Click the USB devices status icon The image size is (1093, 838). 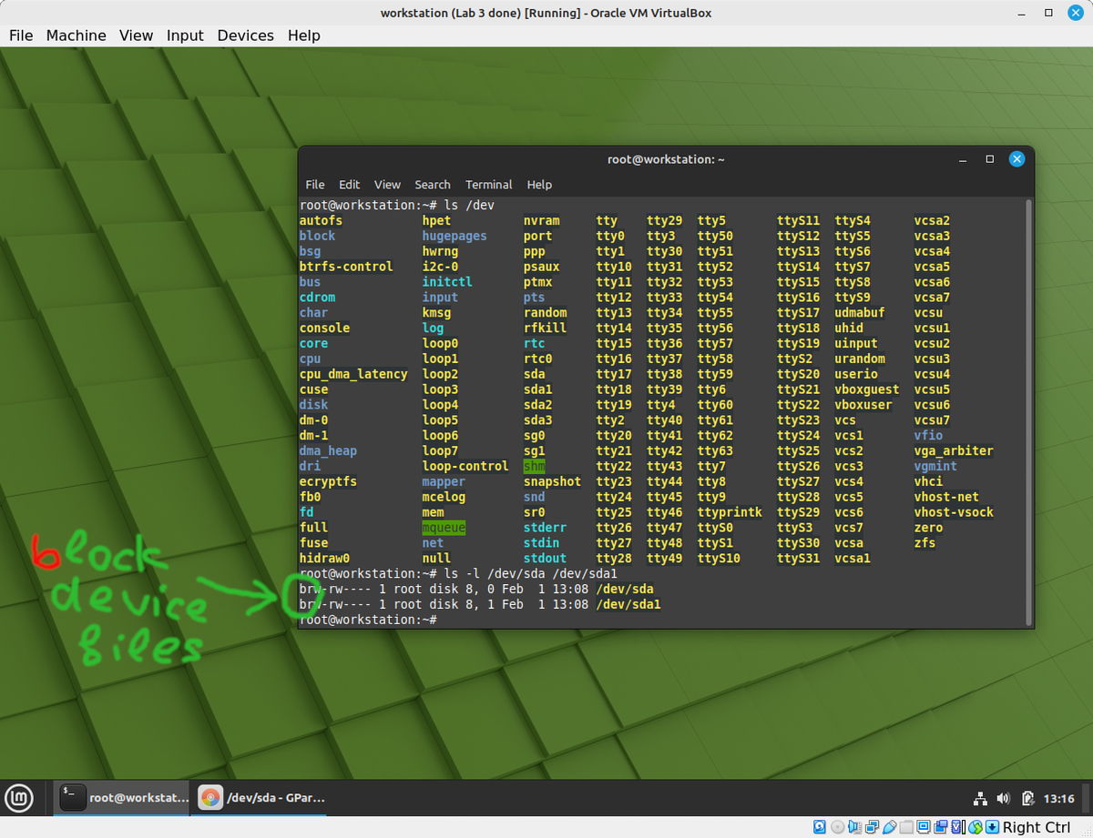coord(890,827)
